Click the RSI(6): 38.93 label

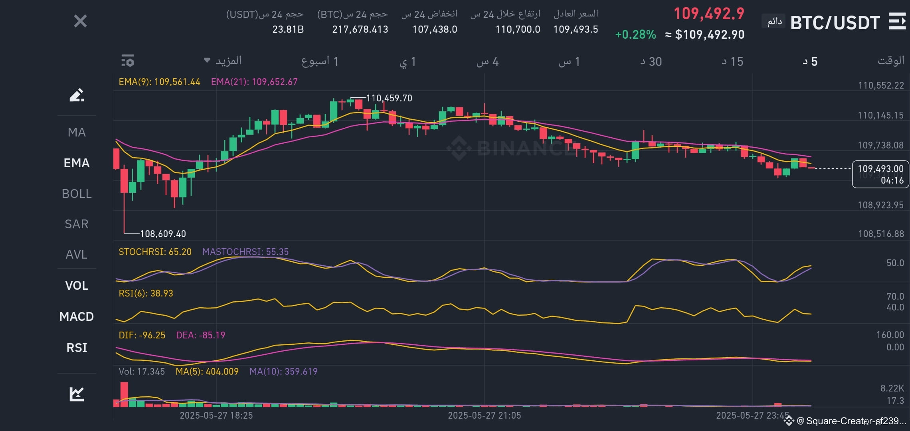pos(146,293)
